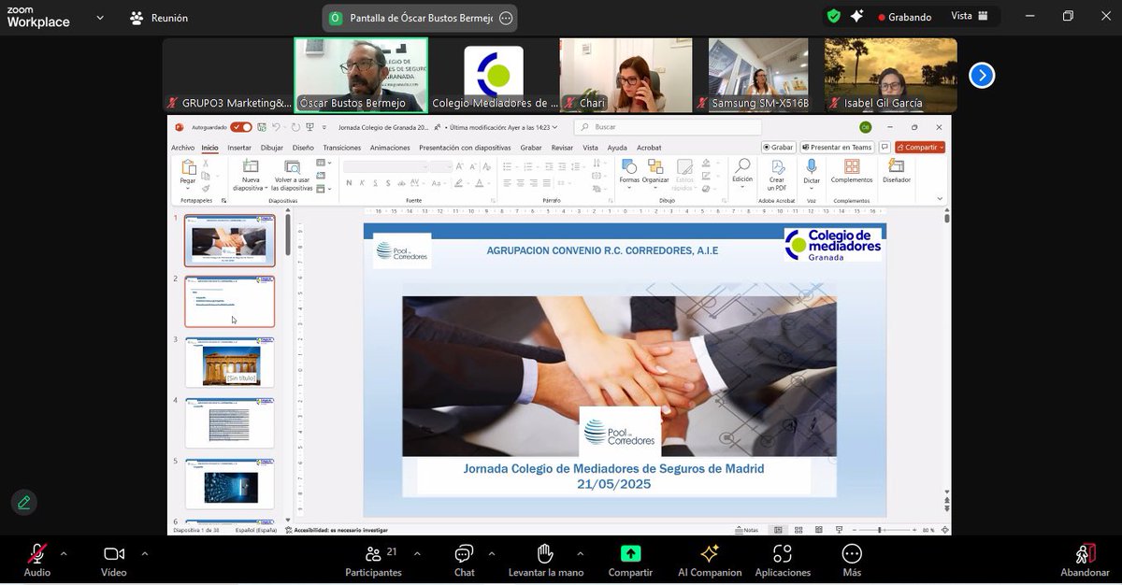
Task: Toggle the Autoguardado switch
Action: (x=241, y=127)
